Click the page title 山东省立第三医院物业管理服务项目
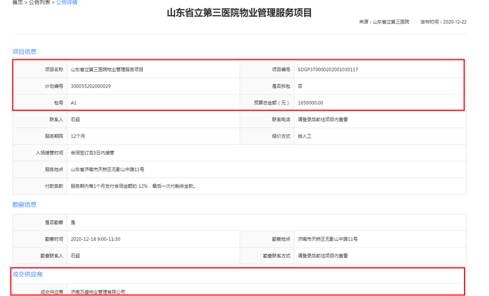 coord(239,13)
